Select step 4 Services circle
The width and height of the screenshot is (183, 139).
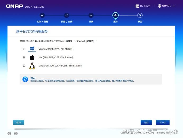[115, 15]
